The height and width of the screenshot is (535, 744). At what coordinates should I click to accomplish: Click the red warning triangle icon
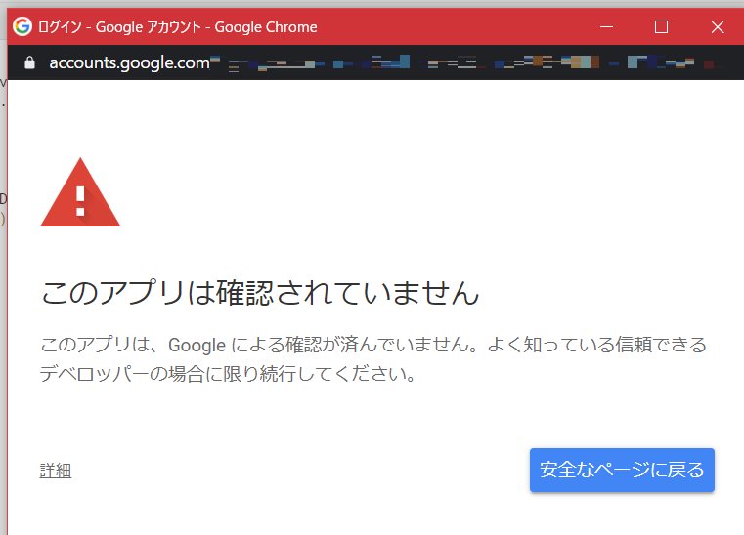click(x=80, y=192)
